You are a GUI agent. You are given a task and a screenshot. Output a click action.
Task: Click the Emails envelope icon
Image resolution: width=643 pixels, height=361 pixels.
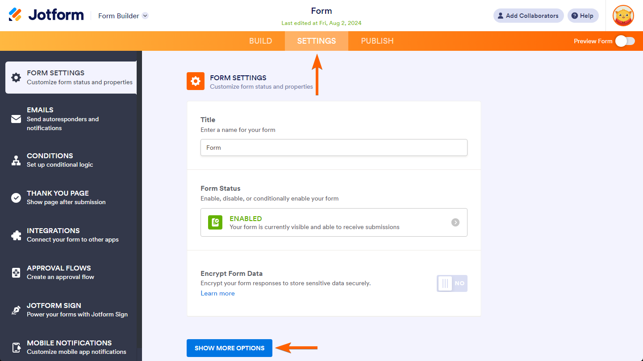click(16, 119)
